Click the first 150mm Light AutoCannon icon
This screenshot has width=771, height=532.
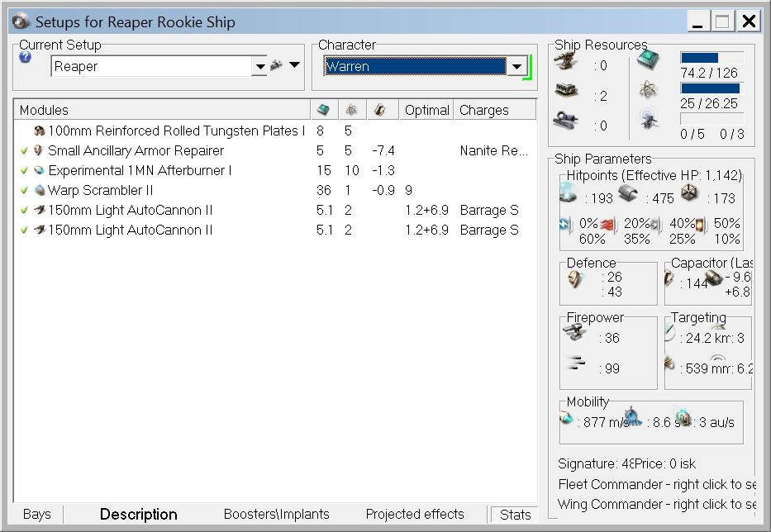click(40, 210)
